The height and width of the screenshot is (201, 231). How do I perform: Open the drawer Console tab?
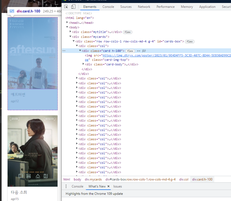pyautogui.click(x=78, y=186)
